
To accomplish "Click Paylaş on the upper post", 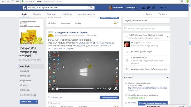I will pyautogui.click(x=78, y=23).
